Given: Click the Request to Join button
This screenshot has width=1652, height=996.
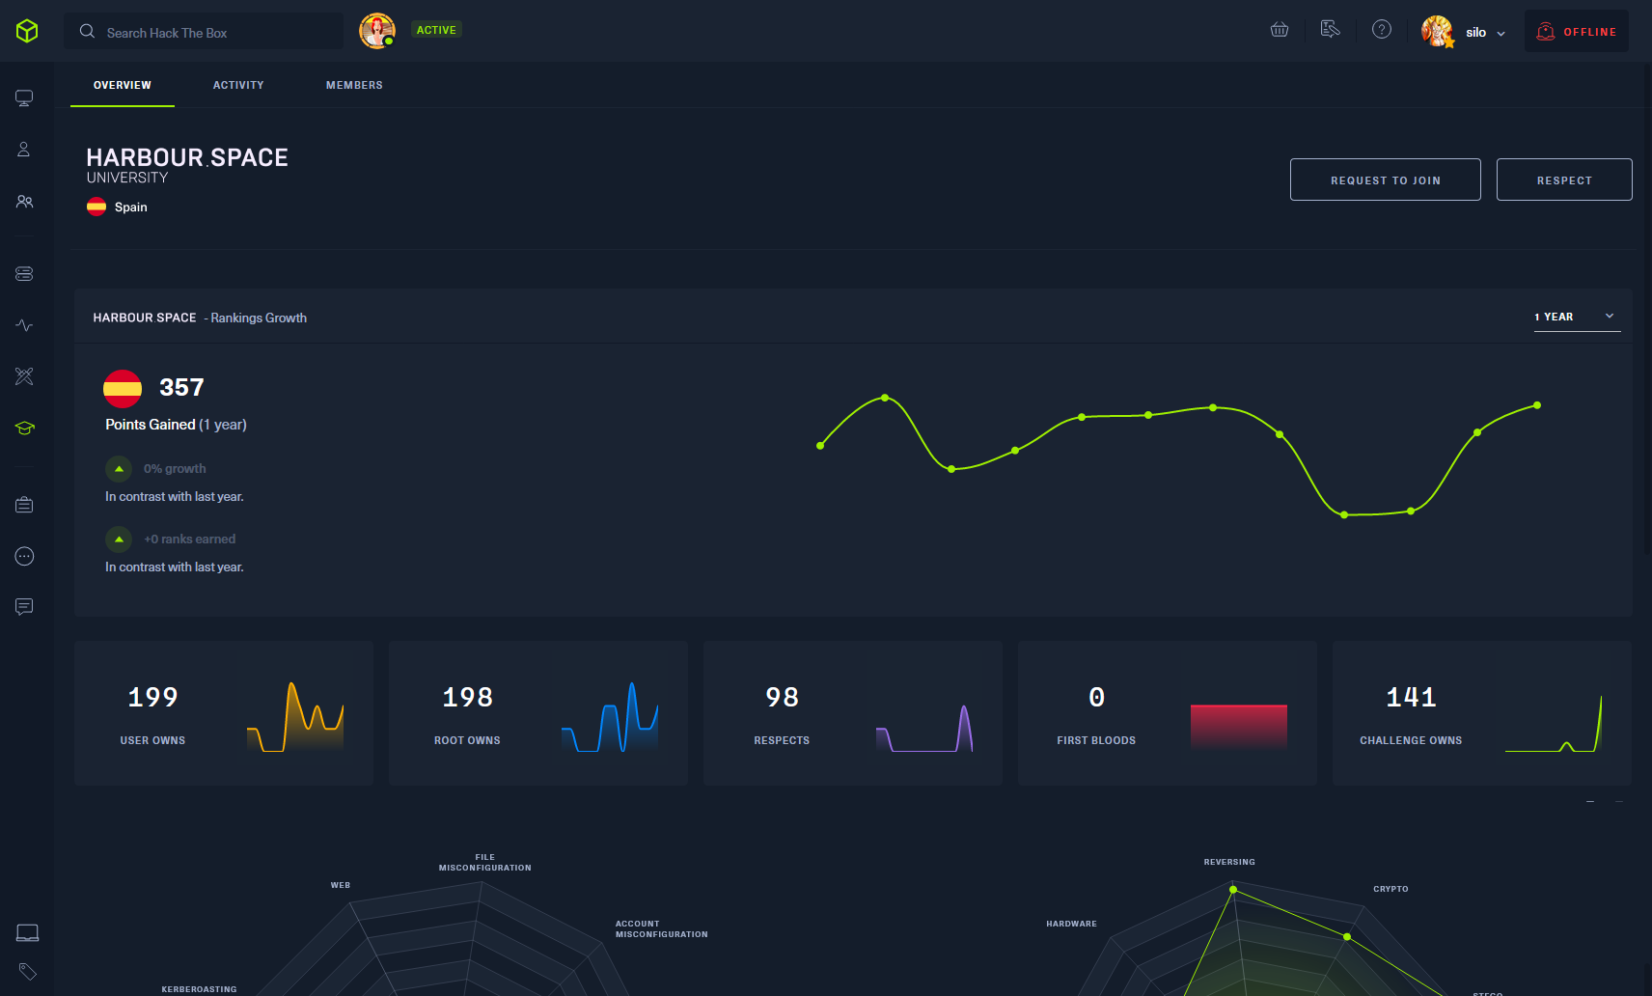Looking at the screenshot, I should pos(1385,180).
